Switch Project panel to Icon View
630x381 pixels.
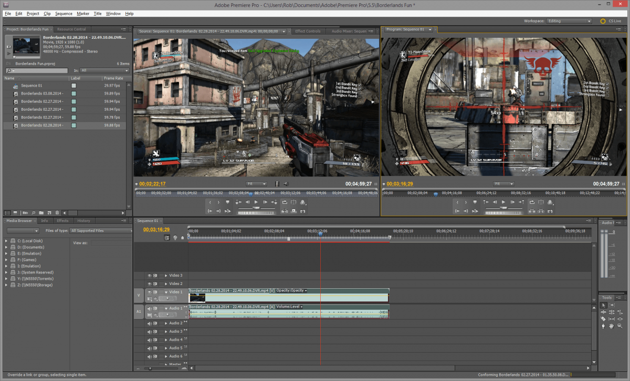(x=15, y=213)
